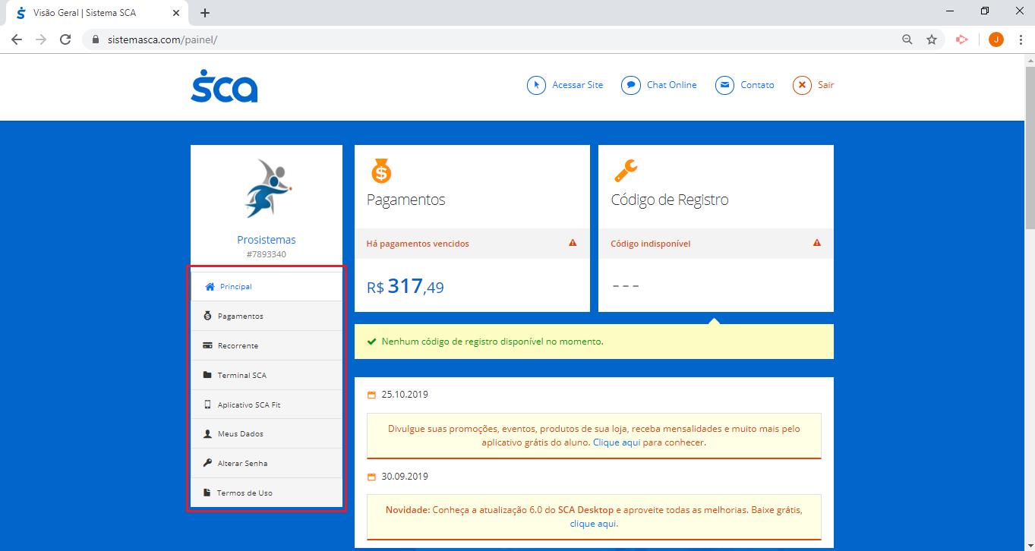Image resolution: width=1035 pixels, height=551 pixels.
Task: Click the Sair X icon
Action: (x=803, y=85)
